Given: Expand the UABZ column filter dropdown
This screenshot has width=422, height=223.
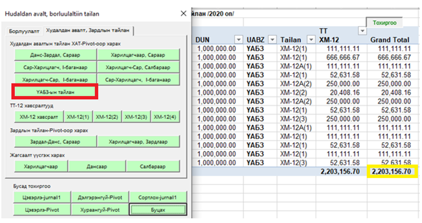Looking at the screenshot, I should point(272,40).
